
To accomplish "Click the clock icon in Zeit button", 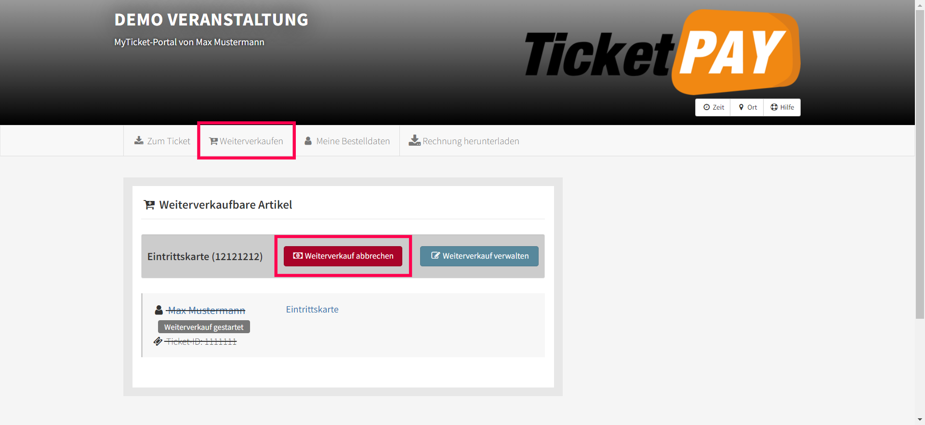I will (707, 107).
